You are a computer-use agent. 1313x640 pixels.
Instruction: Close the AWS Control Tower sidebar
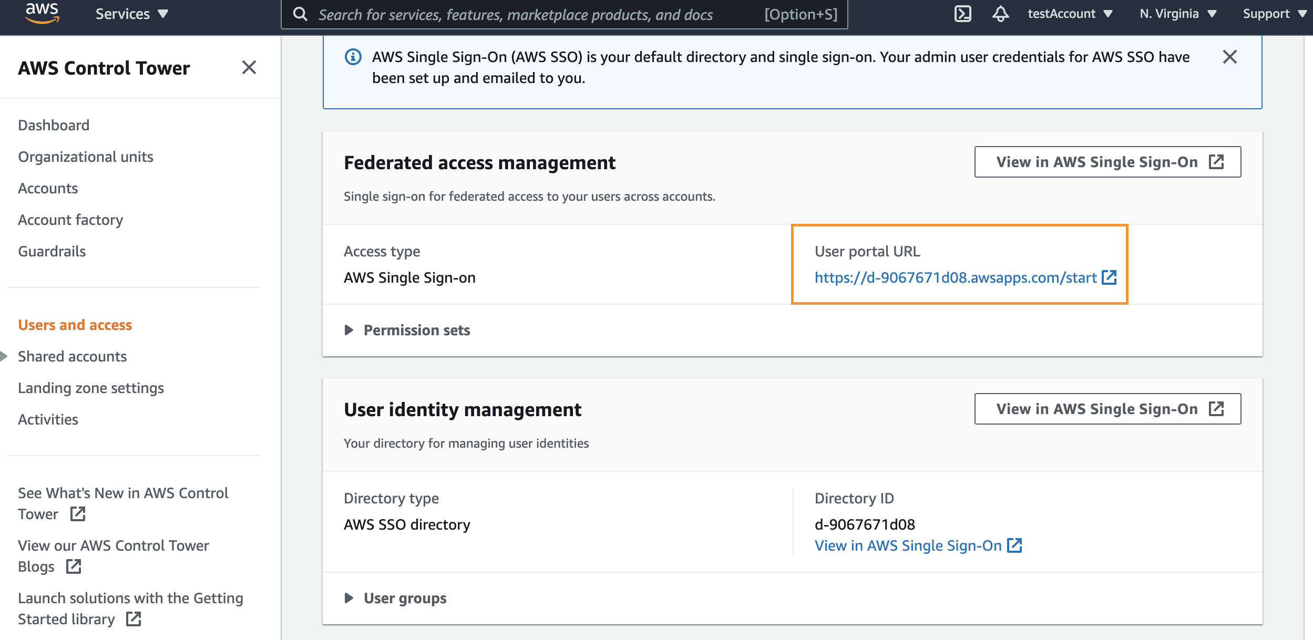tap(249, 67)
